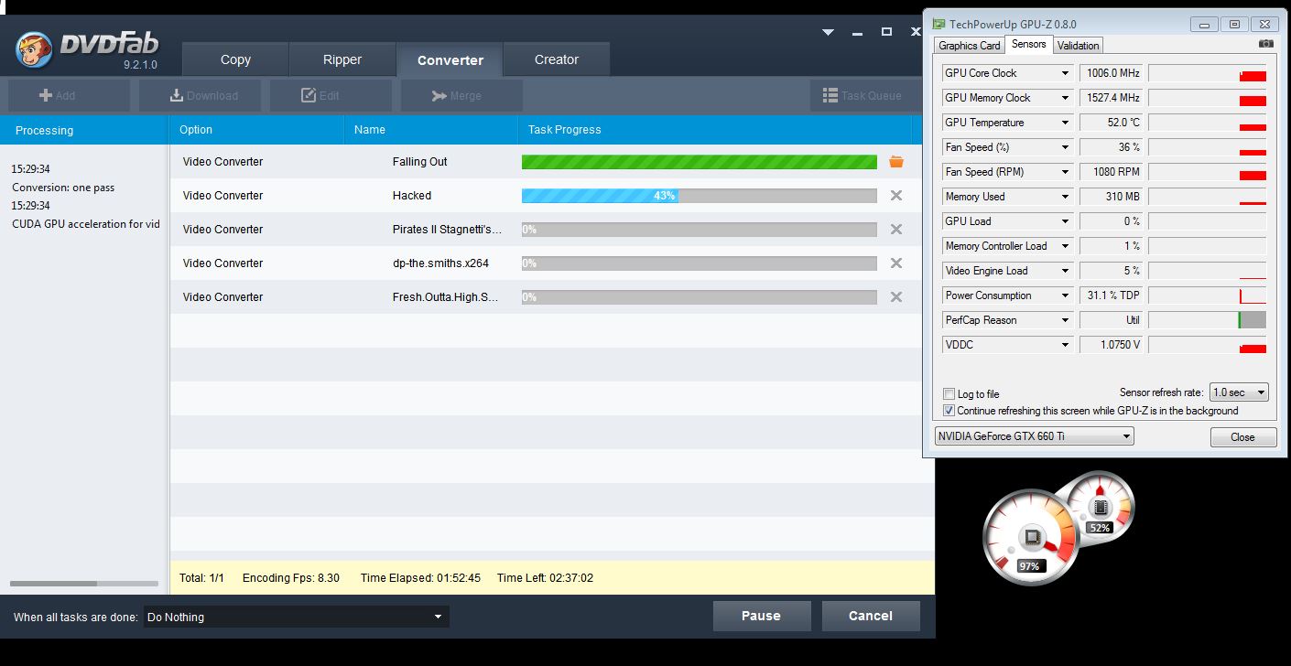
Task: Enable Log to file checkbox
Action: tap(949, 394)
